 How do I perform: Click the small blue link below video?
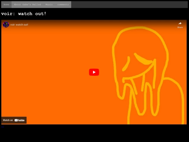tap(2, 127)
